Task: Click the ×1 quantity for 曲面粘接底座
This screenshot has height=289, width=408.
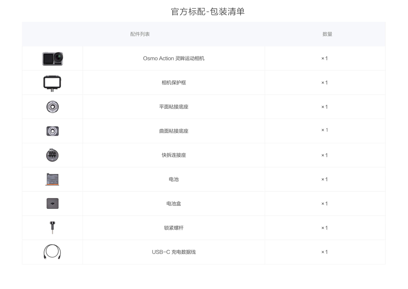Action: point(324,130)
